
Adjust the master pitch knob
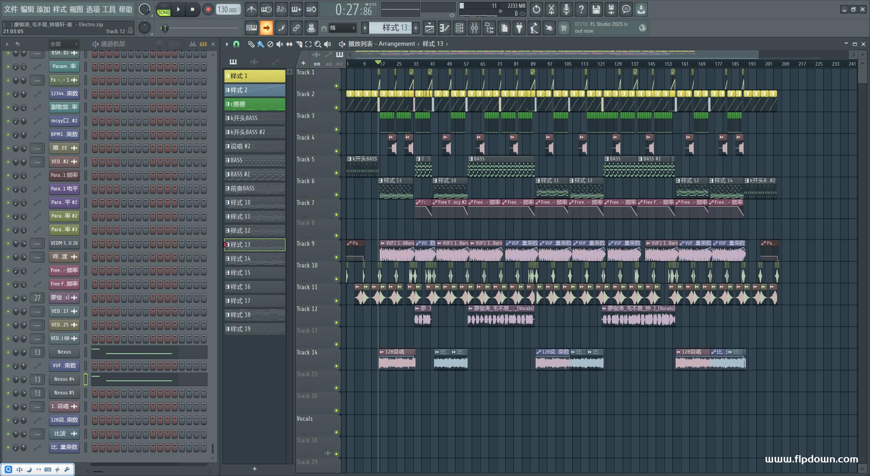coord(145,28)
